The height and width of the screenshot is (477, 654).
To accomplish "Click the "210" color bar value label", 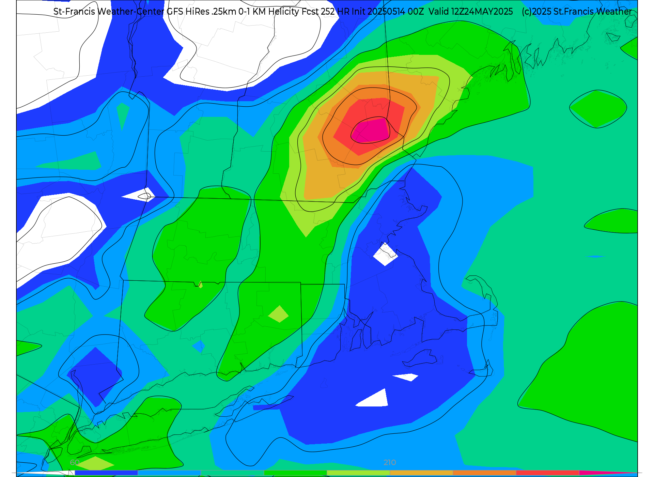I will pos(390,462).
